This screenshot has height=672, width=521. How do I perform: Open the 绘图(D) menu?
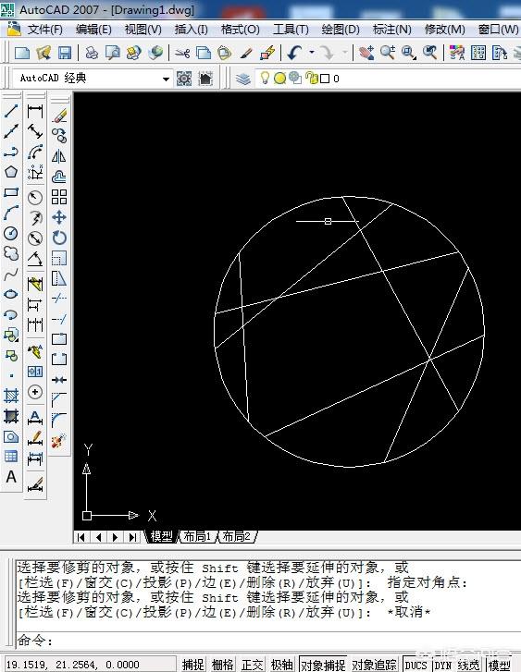[341, 30]
